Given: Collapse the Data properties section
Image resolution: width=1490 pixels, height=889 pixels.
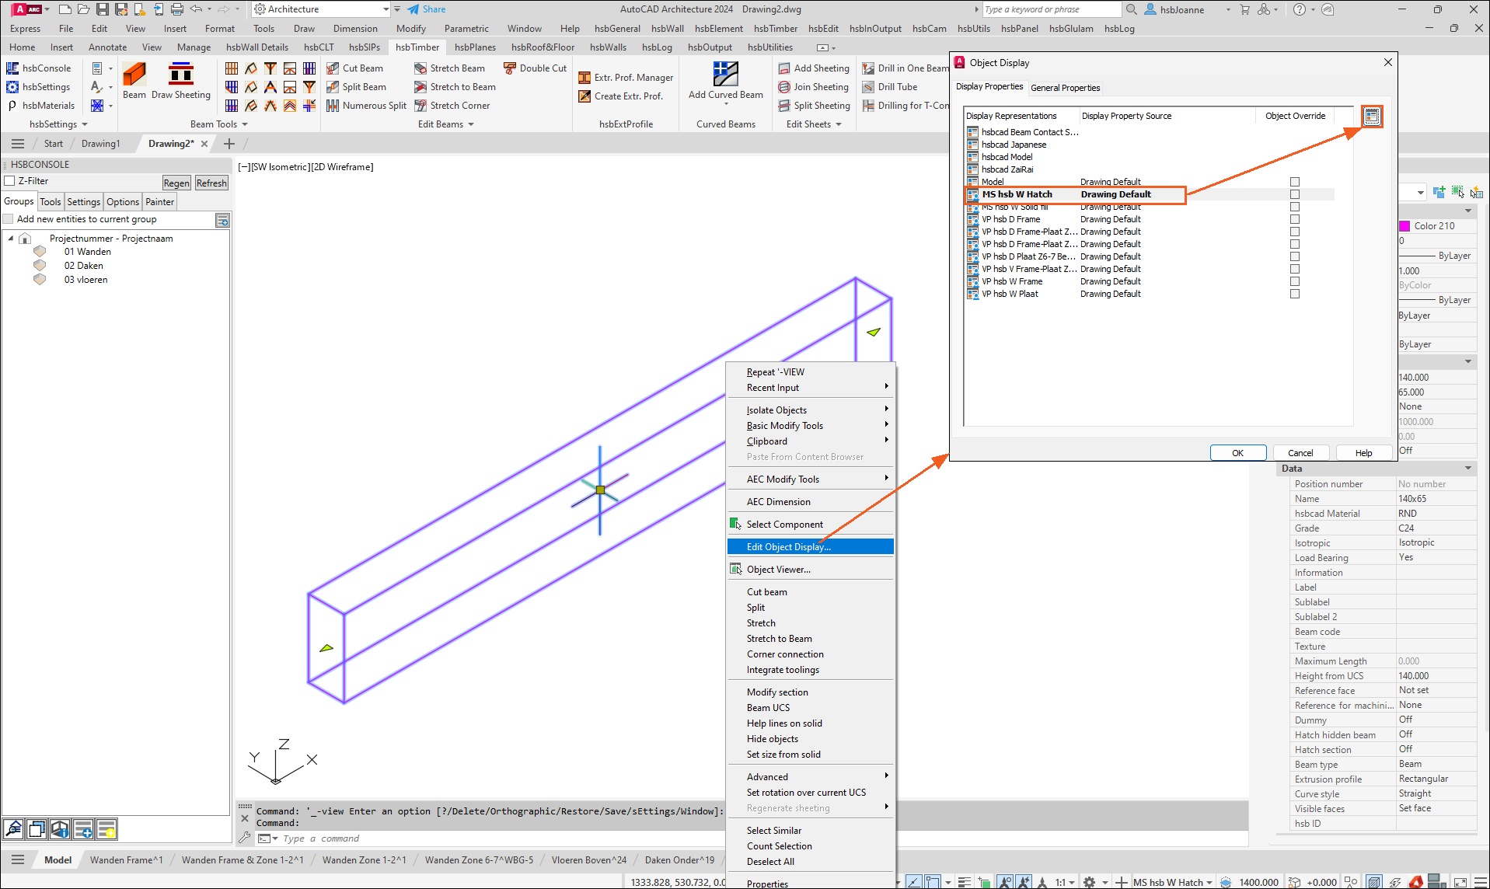Looking at the screenshot, I should (1468, 469).
